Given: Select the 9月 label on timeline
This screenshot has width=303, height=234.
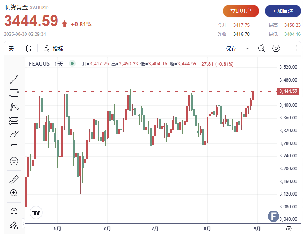Looking at the screenshot, I should coord(257,229).
